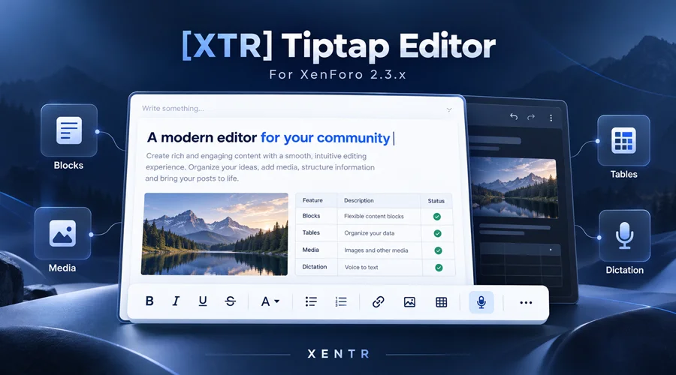
Task: Click the '[XTR] Tiptap Editor' title
Action: tap(339, 46)
